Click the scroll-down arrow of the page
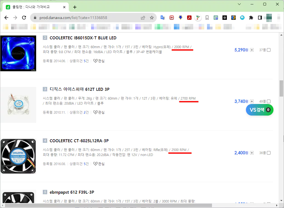 pos(281,201)
